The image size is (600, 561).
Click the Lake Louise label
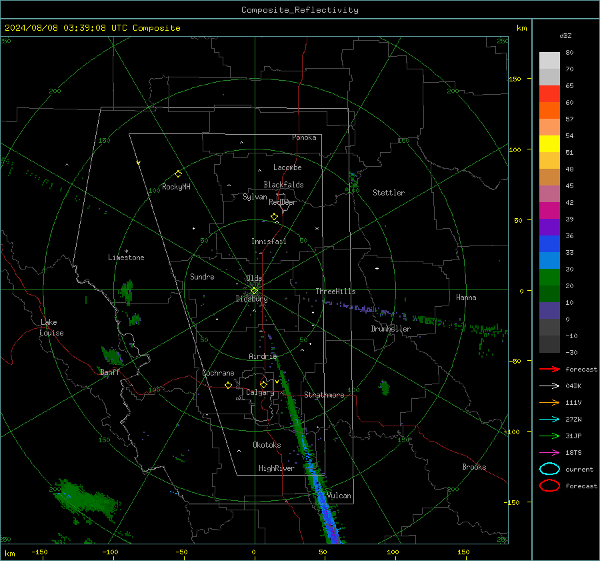click(51, 328)
